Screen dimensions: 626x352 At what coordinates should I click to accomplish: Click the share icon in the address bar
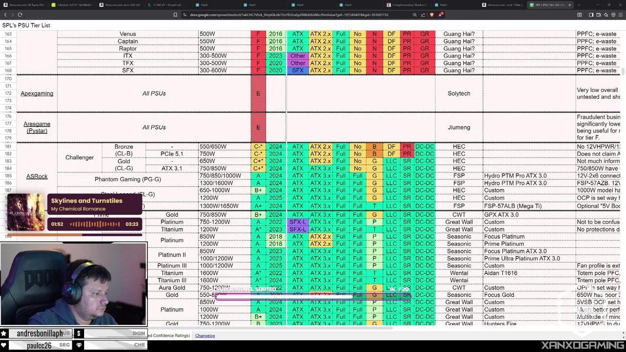(423, 15)
